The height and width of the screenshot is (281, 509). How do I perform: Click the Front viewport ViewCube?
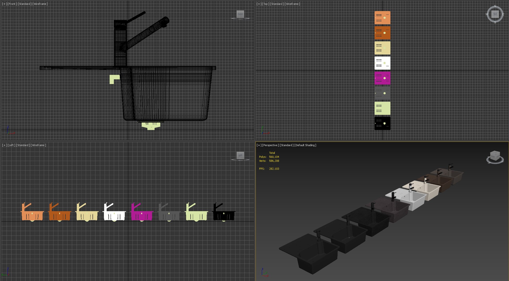(240, 14)
